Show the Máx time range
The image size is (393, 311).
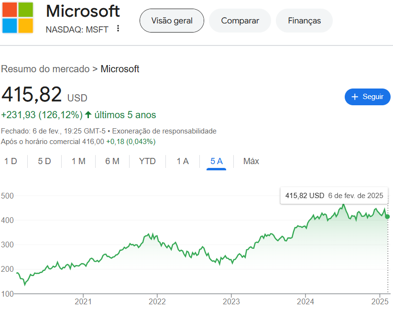coord(251,161)
